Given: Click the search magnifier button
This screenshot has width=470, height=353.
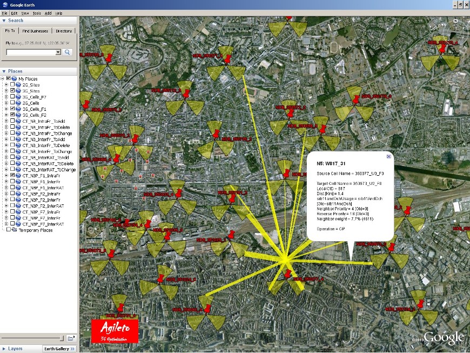Looking at the screenshot, I should [x=68, y=52].
